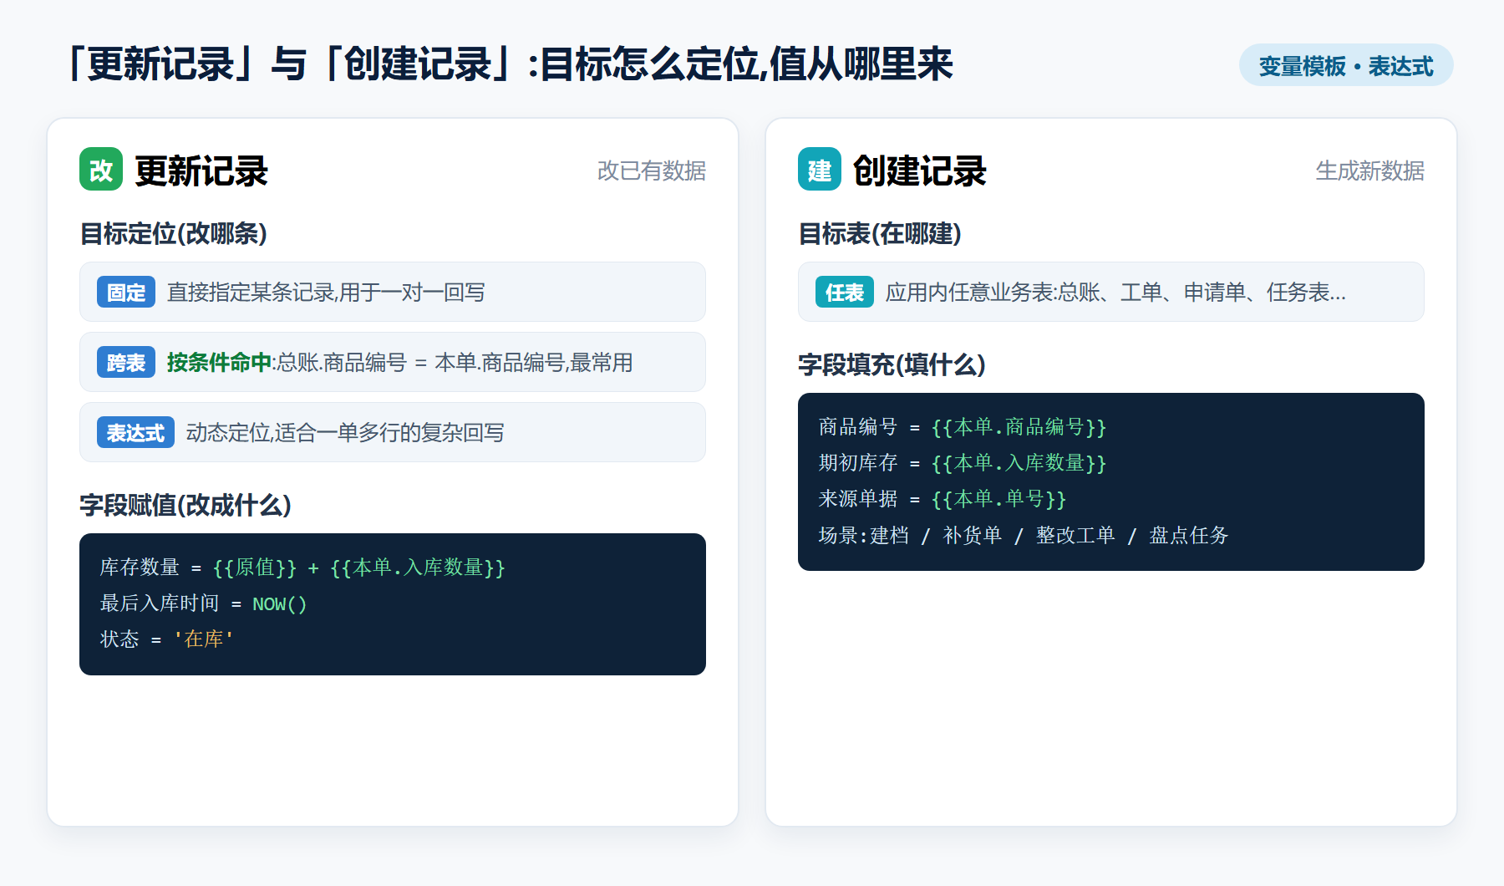Click the 更新记录 card heading
The height and width of the screenshot is (886, 1504).
coord(201,171)
